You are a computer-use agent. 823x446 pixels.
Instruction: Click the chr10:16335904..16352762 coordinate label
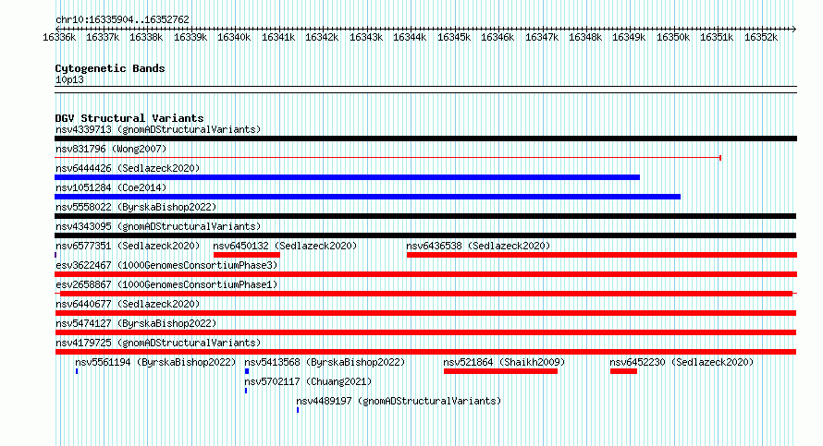click(122, 19)
